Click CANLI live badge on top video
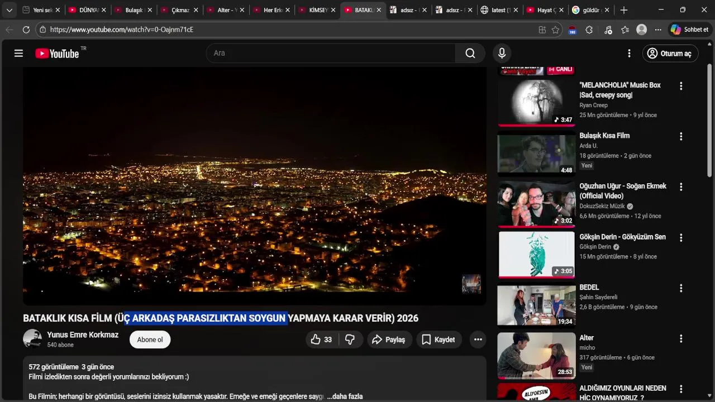This screenshot has height=402, width=715. pos(560,69)
